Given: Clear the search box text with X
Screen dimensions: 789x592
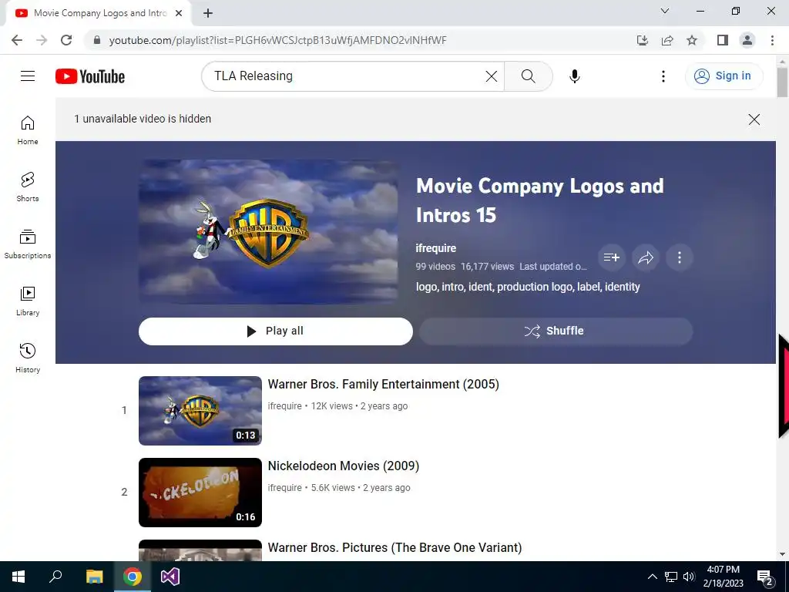Looking at the screenshot, I should pos(491,76).
